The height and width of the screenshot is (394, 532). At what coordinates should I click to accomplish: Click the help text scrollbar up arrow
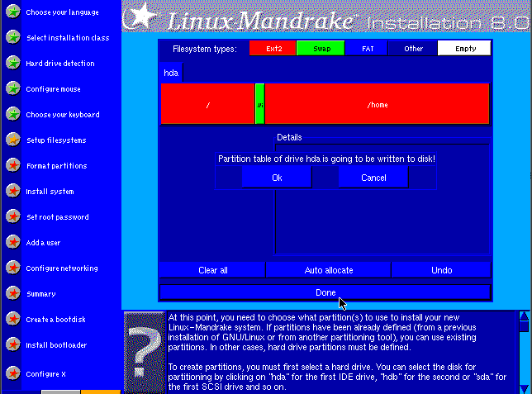[523, 316]
